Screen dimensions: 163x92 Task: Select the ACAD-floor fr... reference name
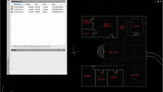pos(19,9)
